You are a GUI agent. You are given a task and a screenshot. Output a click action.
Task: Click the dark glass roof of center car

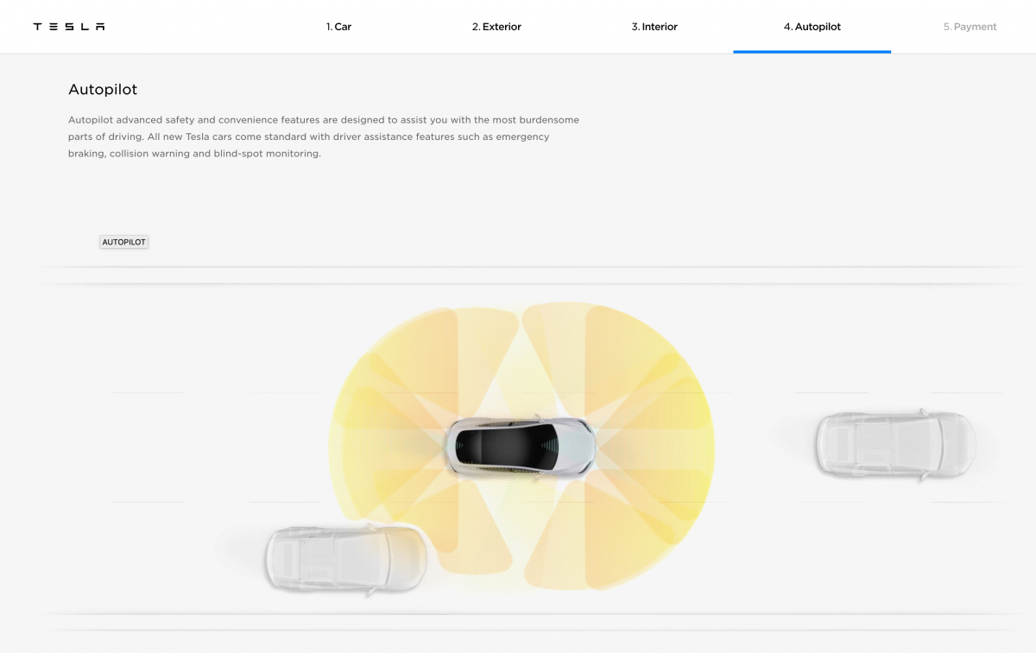coord(505,446)
